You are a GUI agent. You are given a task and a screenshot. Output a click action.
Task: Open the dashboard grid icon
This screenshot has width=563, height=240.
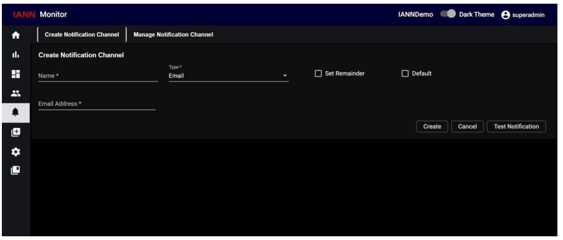(x=16, y=74)
